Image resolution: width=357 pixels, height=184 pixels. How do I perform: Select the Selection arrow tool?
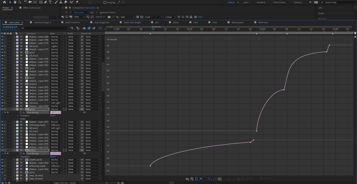(x=11, y=2)
